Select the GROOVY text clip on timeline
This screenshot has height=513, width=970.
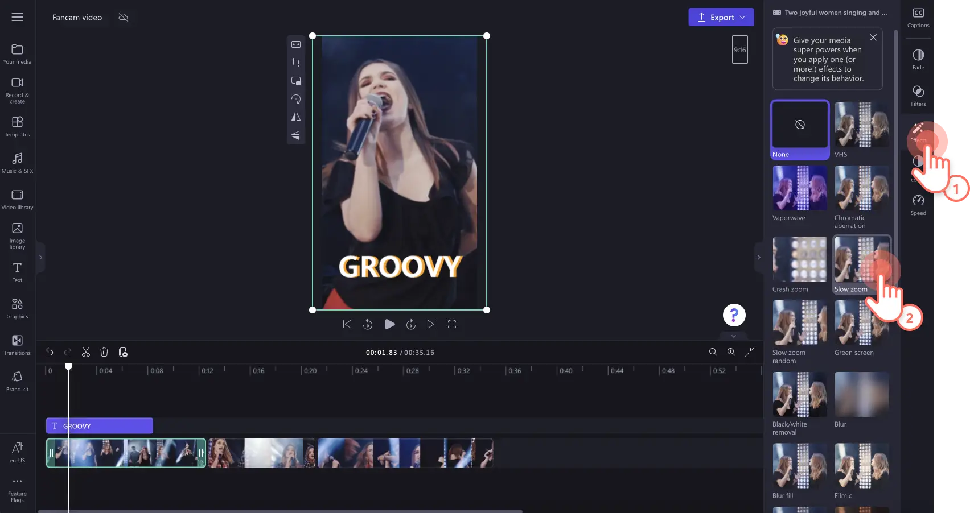100,425
